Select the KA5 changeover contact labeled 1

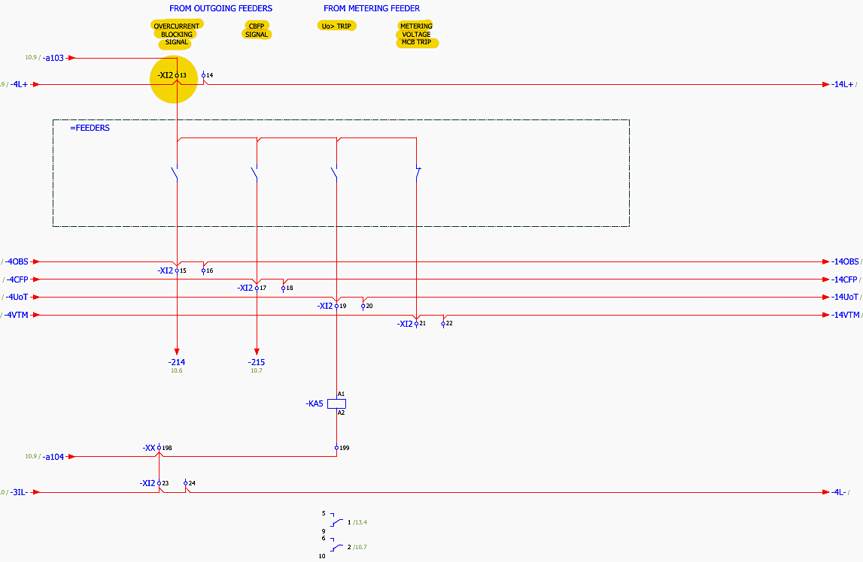pyautogui.click(x=336, y=520)
